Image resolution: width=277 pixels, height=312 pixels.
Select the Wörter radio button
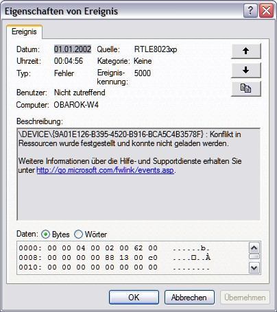[x=78, y=235]
